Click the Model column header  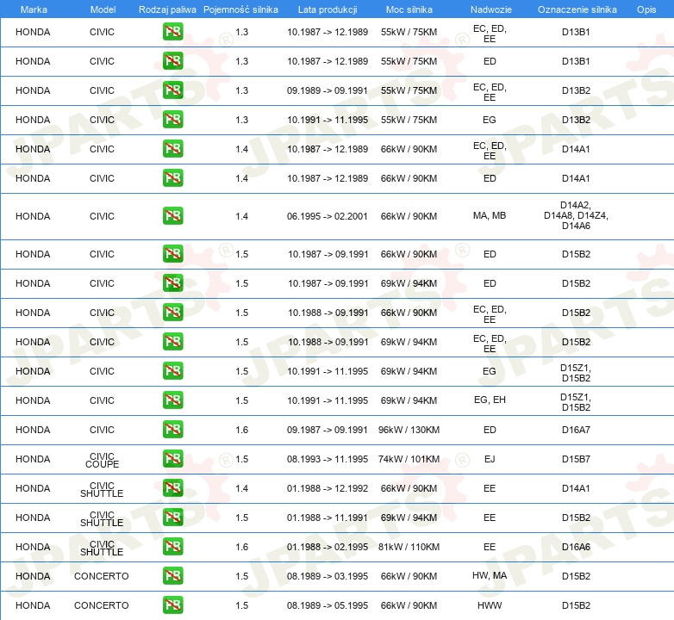coord(103,9)
